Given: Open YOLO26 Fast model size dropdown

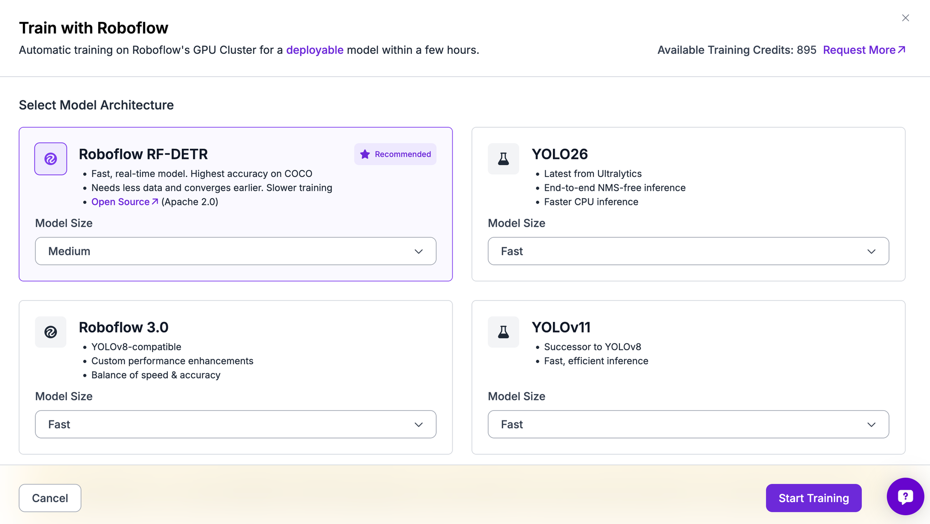Looking at the screenshot, I should [688, 251].
